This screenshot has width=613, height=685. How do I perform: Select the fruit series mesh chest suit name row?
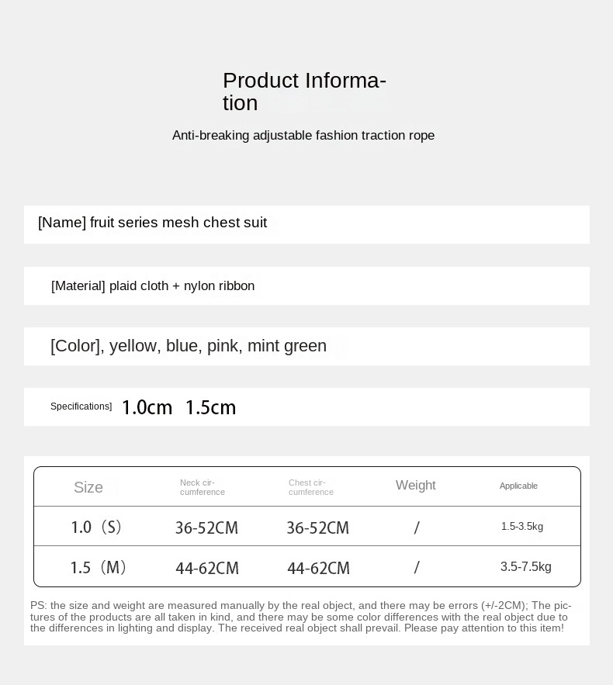(153, 223)
